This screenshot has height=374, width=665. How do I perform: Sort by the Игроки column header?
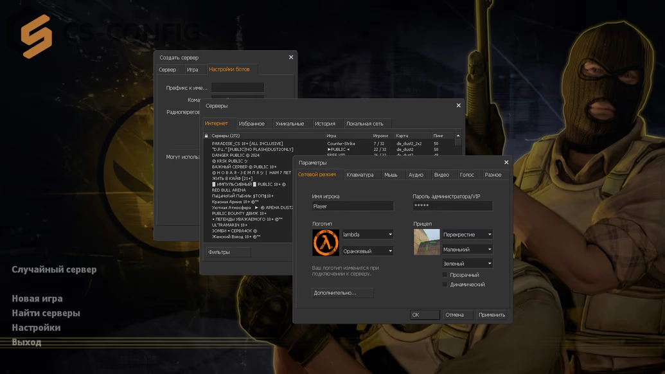tap(382, 136)
